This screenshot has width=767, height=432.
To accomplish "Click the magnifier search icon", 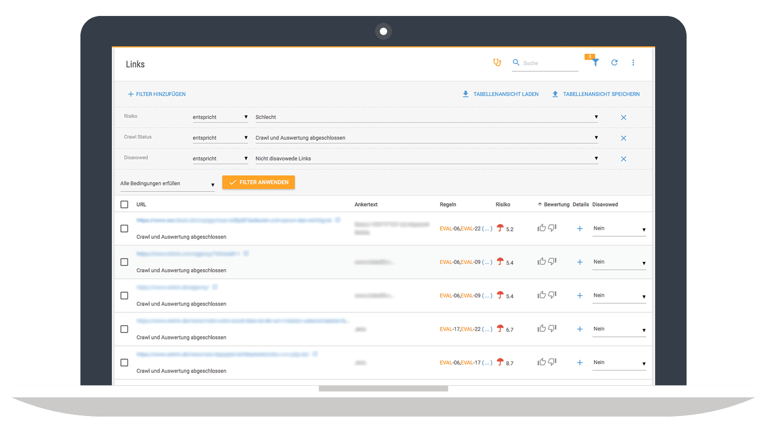I will [516, 63].
